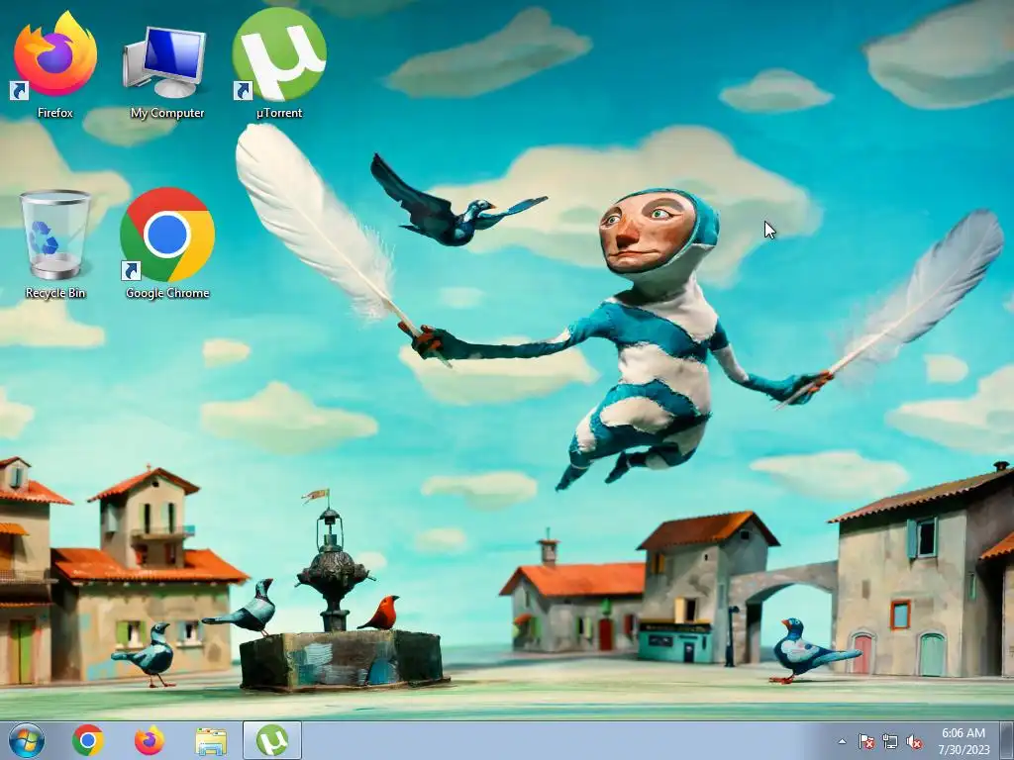Select the µTorrent desktop shortcut
The height and width of the screenshot is (760, 1014).
(278, 63)
